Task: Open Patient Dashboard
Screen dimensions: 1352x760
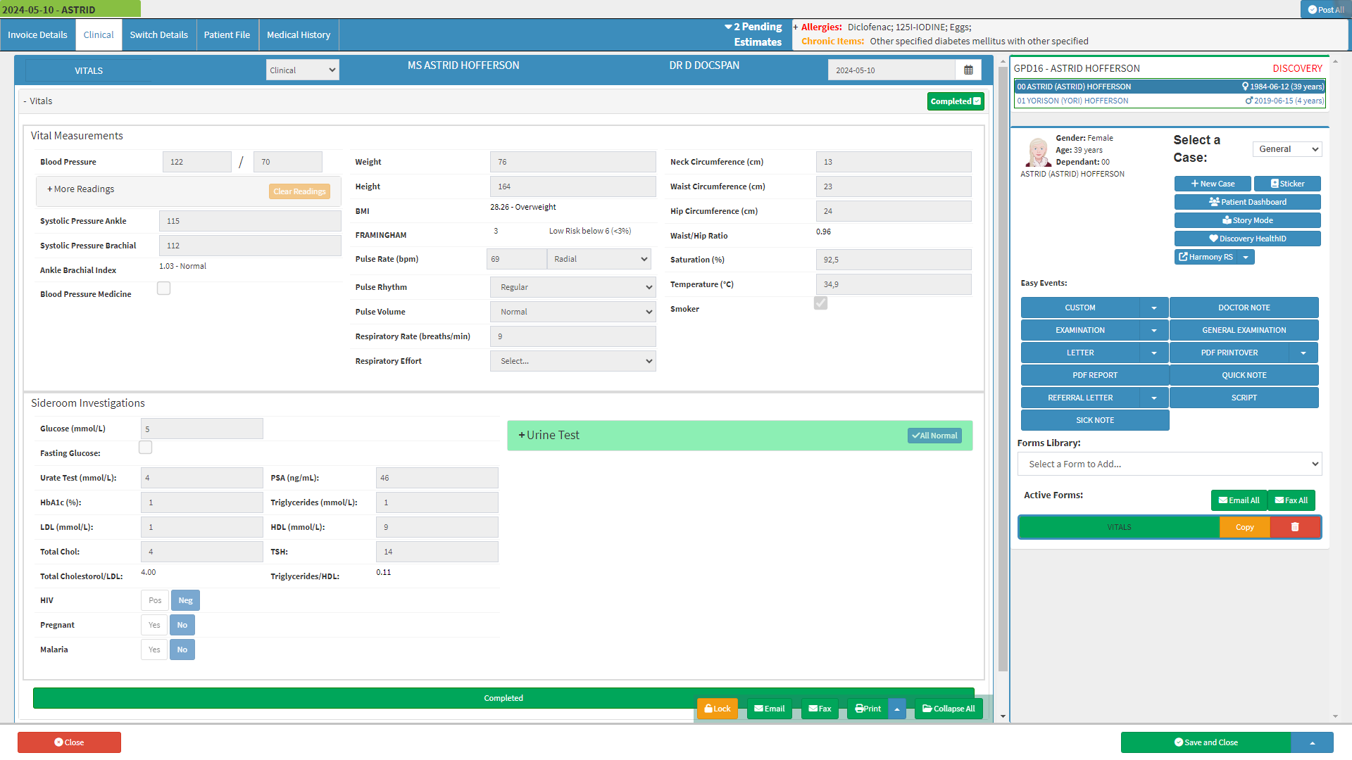Action: [1247, 202]
